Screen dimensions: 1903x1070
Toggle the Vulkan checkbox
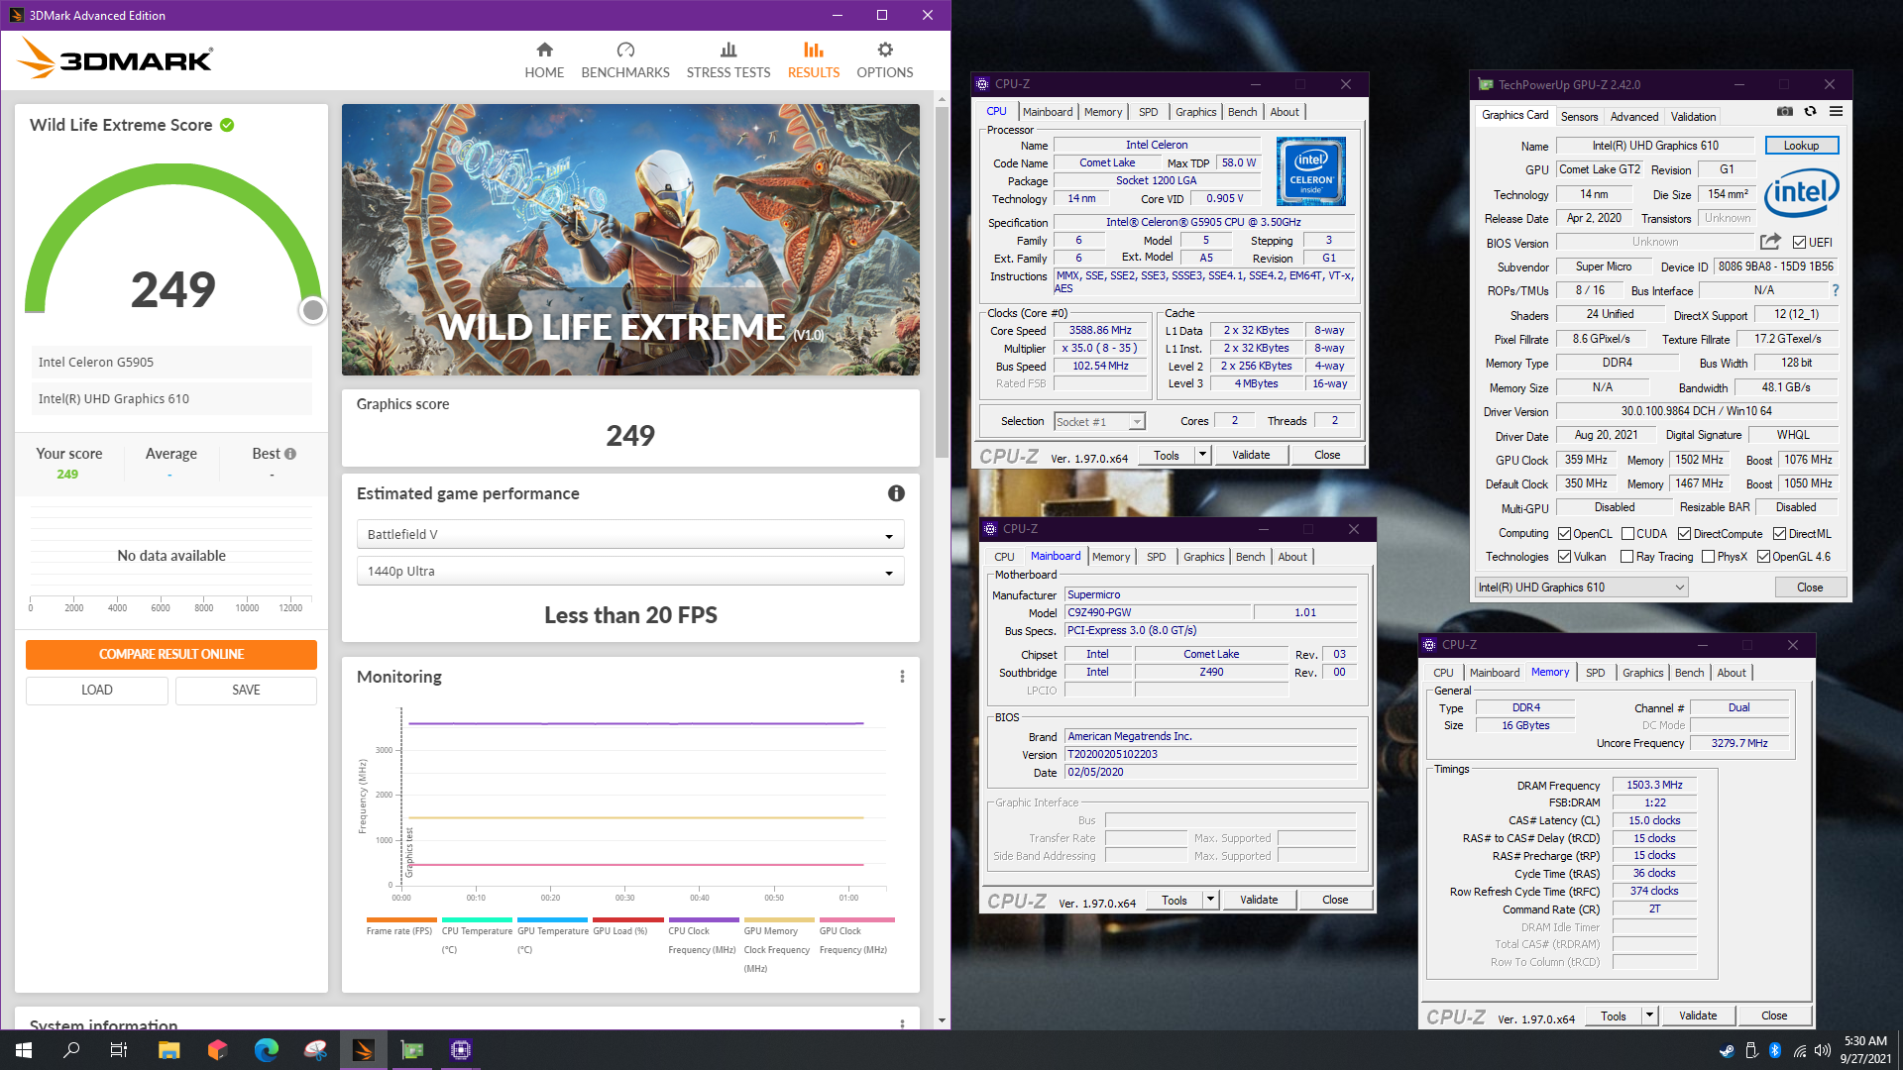point(1564,557)
